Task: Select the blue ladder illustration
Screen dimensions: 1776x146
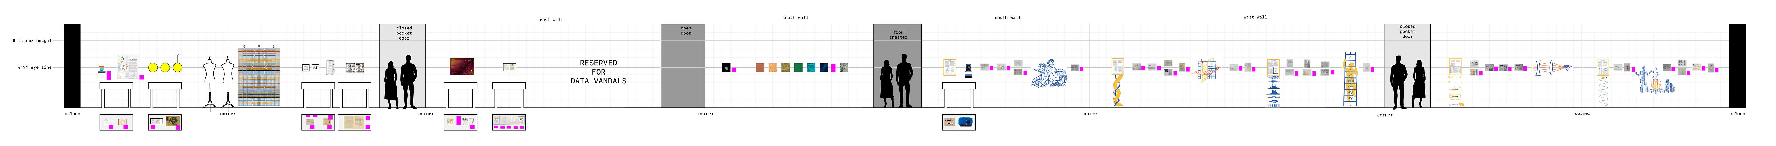Action: pyautogui.click(x=1350, y=78)
